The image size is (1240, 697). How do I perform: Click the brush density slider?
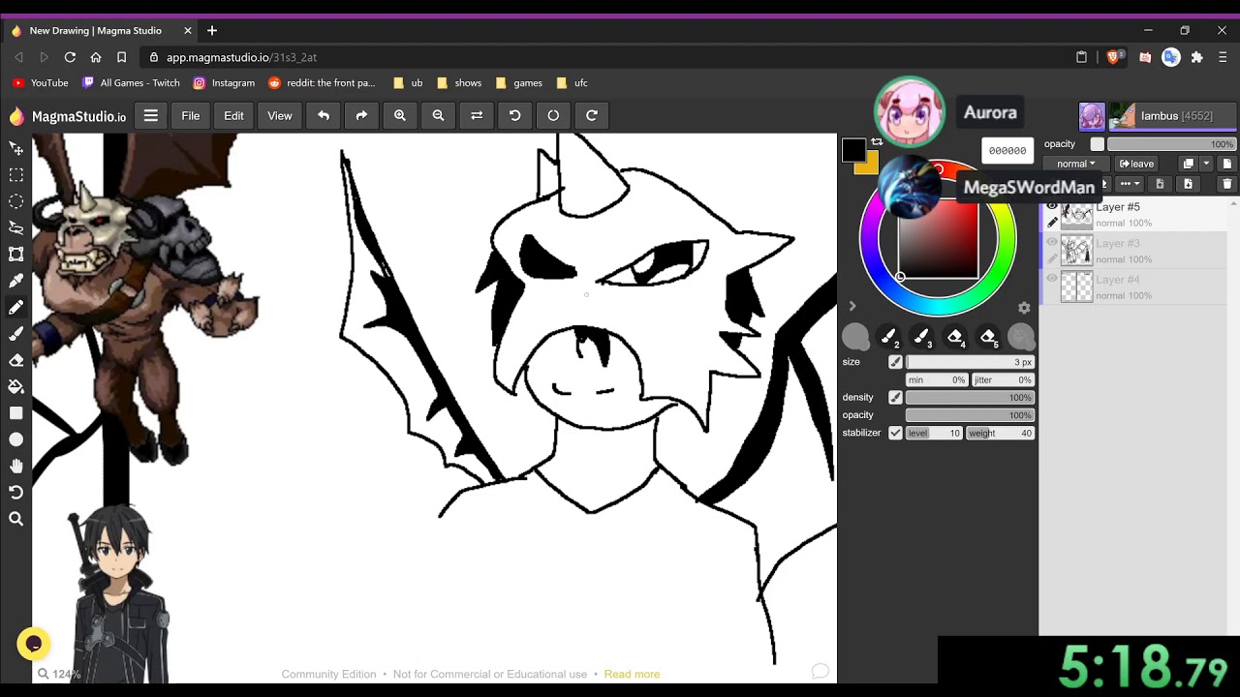pos(970,397)
